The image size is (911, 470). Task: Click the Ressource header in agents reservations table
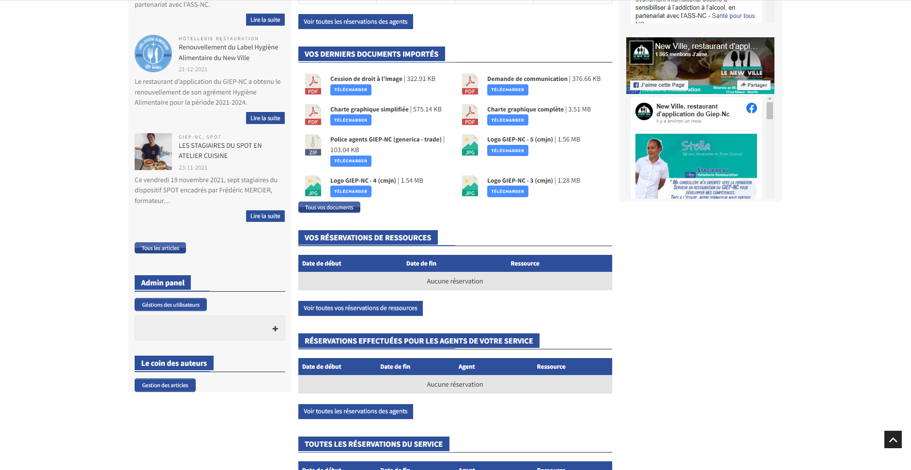(551, 367)
